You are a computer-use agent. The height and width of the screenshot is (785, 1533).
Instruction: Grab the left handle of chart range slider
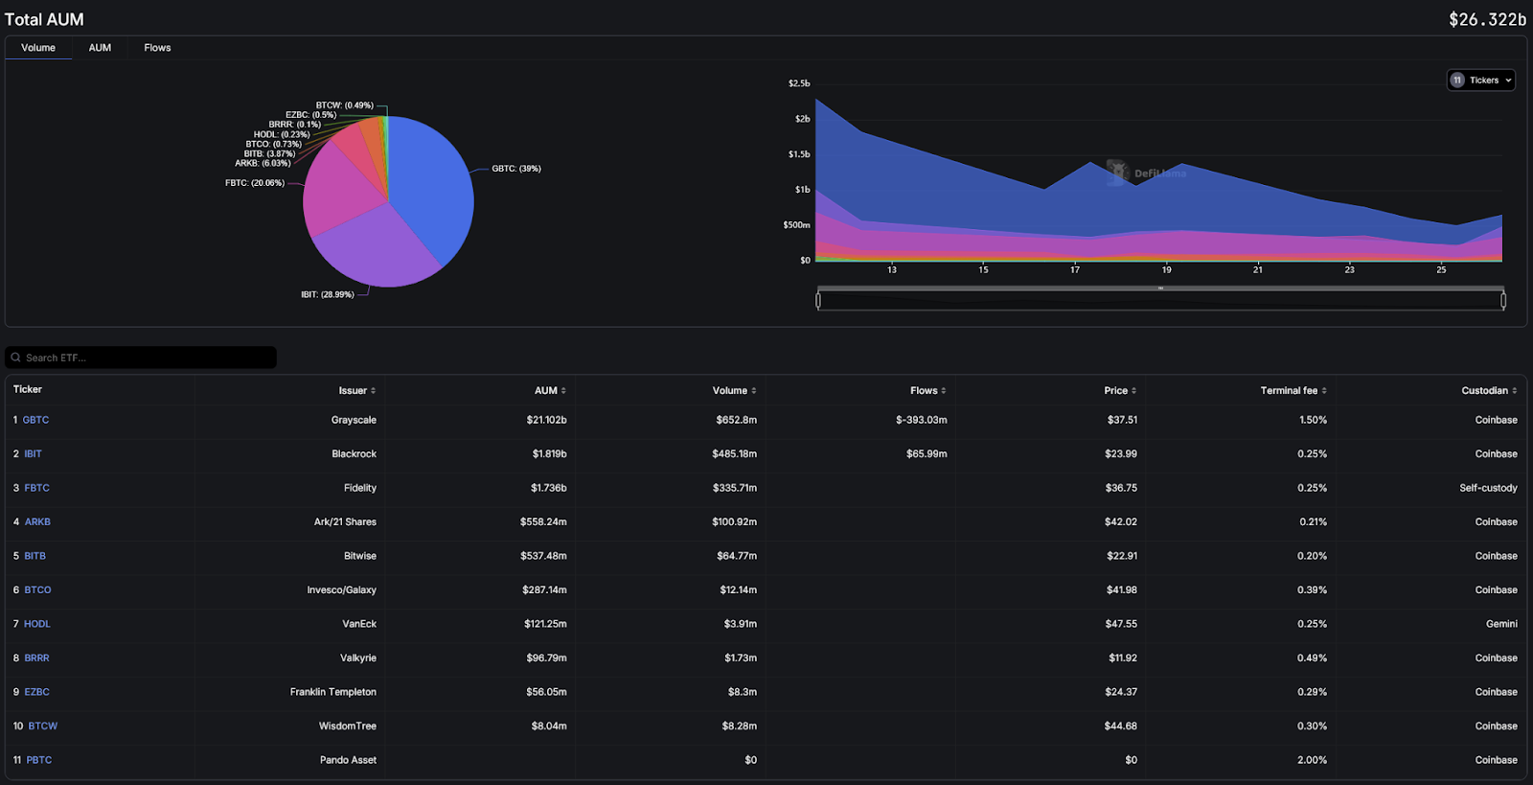(x=818, y=300)
